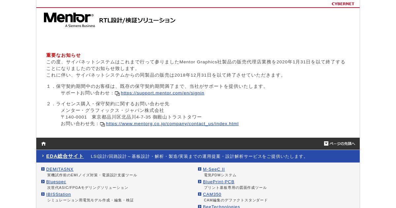Click the arrow icon beside M-SeeC II

coord(200,169)
